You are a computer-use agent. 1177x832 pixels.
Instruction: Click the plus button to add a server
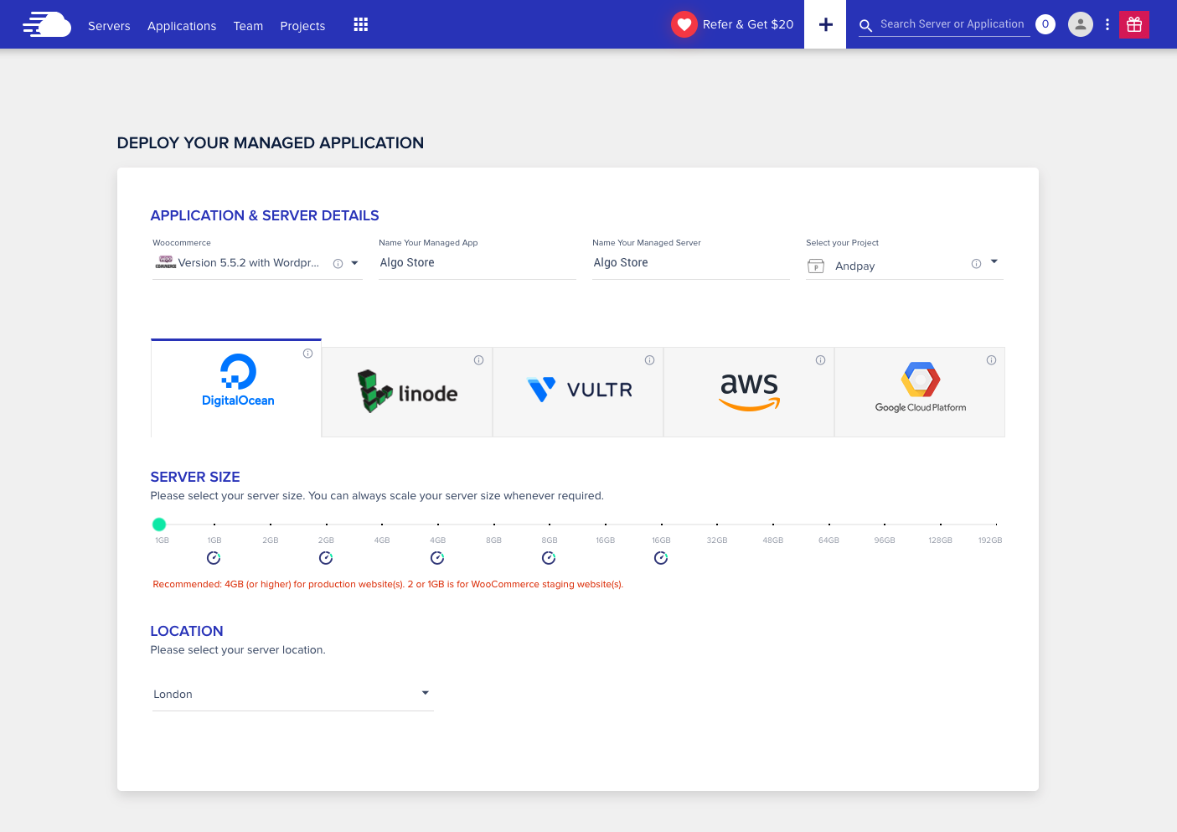825,24
